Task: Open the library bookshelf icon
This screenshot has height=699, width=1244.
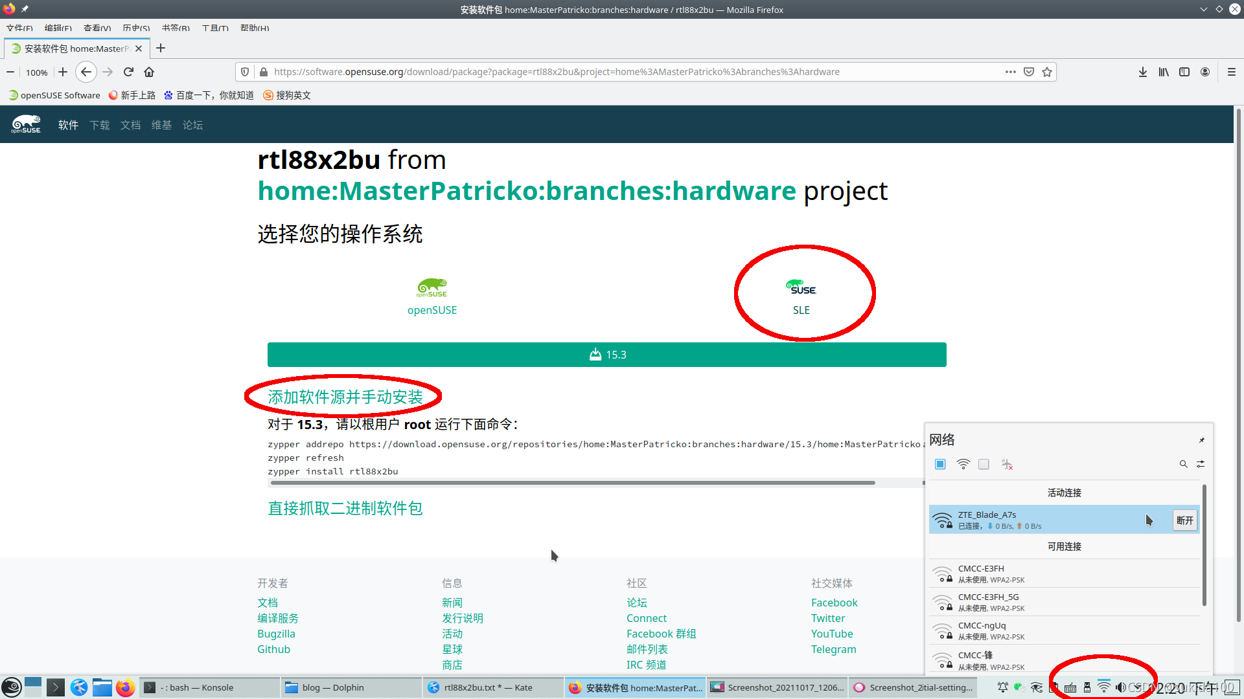Action: point(1164,72)
